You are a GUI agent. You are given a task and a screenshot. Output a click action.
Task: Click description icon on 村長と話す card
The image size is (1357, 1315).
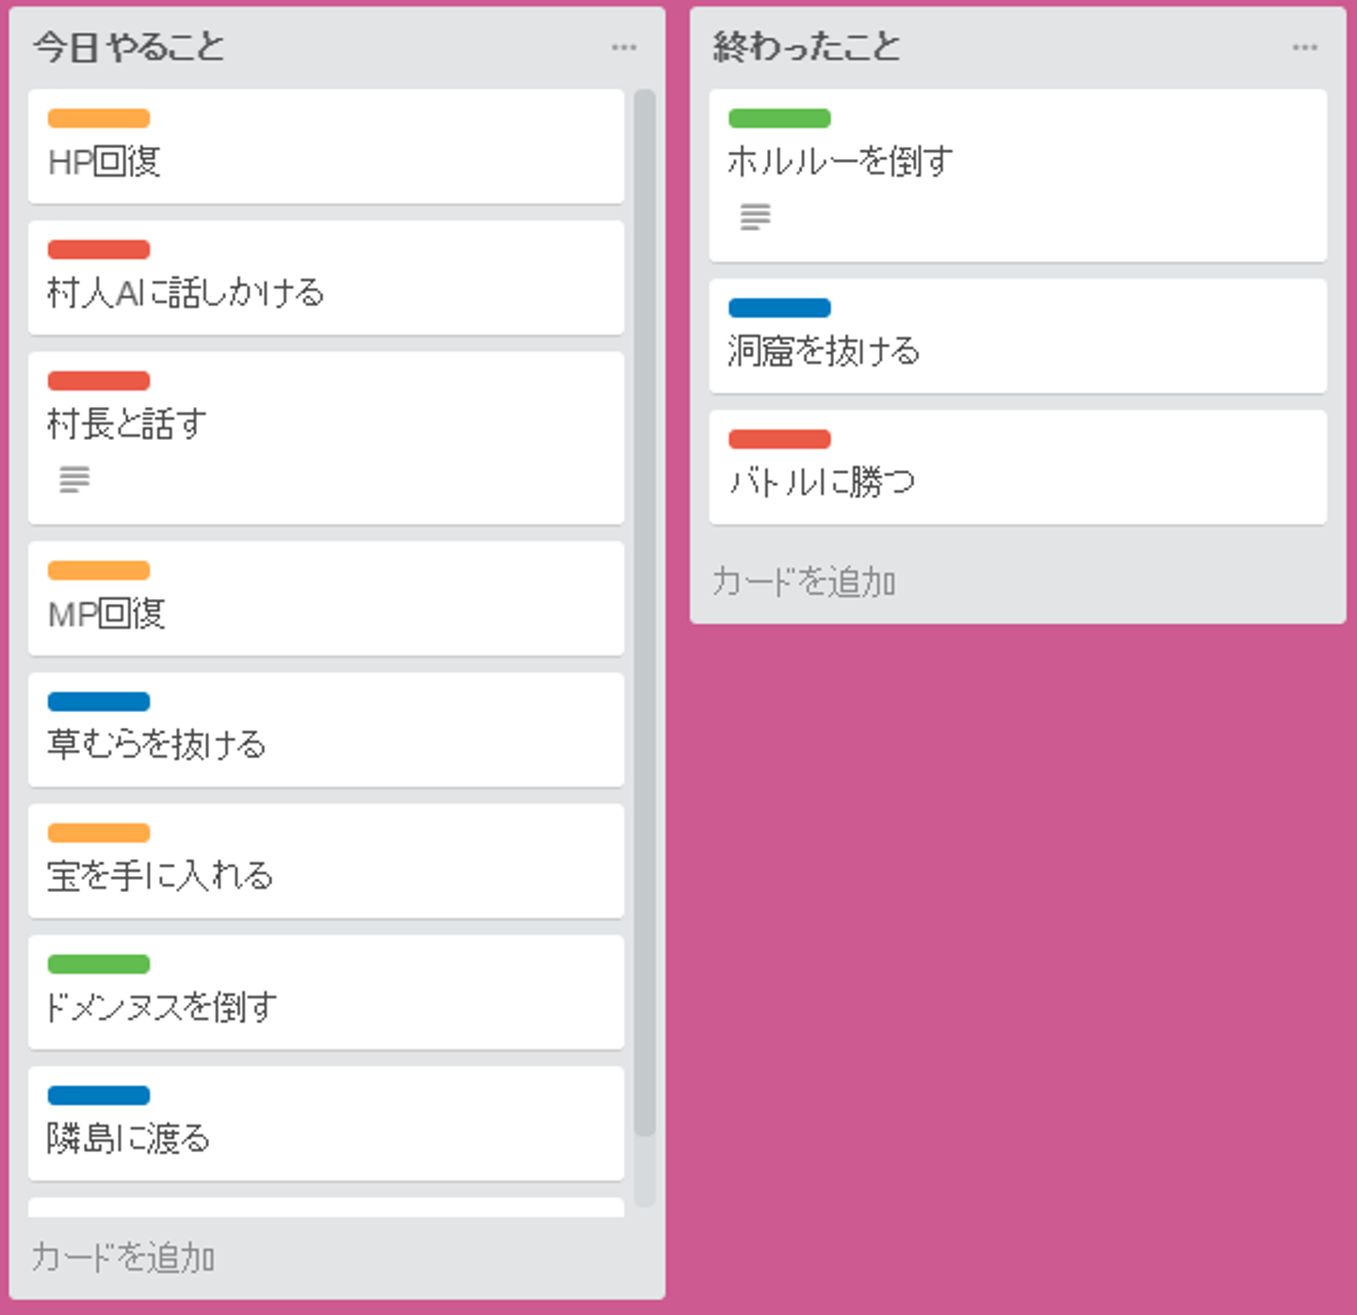pos(74,479)
